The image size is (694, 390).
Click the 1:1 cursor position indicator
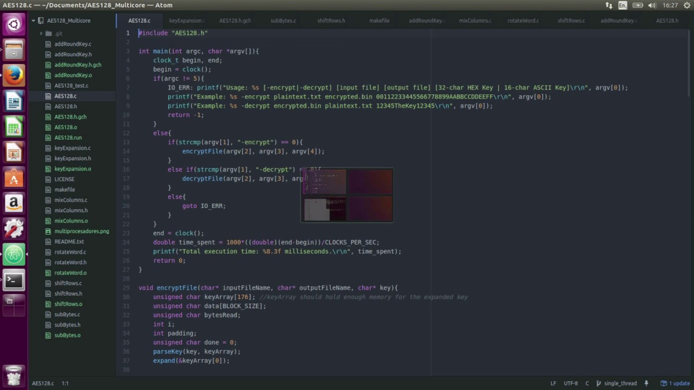(65, 383)
